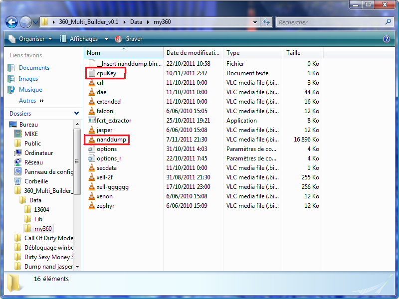Click the Forward navigation arrow button
This screenshot has width=399, height=299.
(x=25, y=22)
